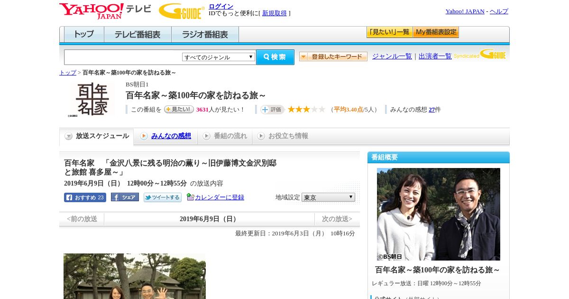This screenshot has height=299, width=569.
Task: Open the 登録したキーワード dropdown
Action: tap(333, 56)
